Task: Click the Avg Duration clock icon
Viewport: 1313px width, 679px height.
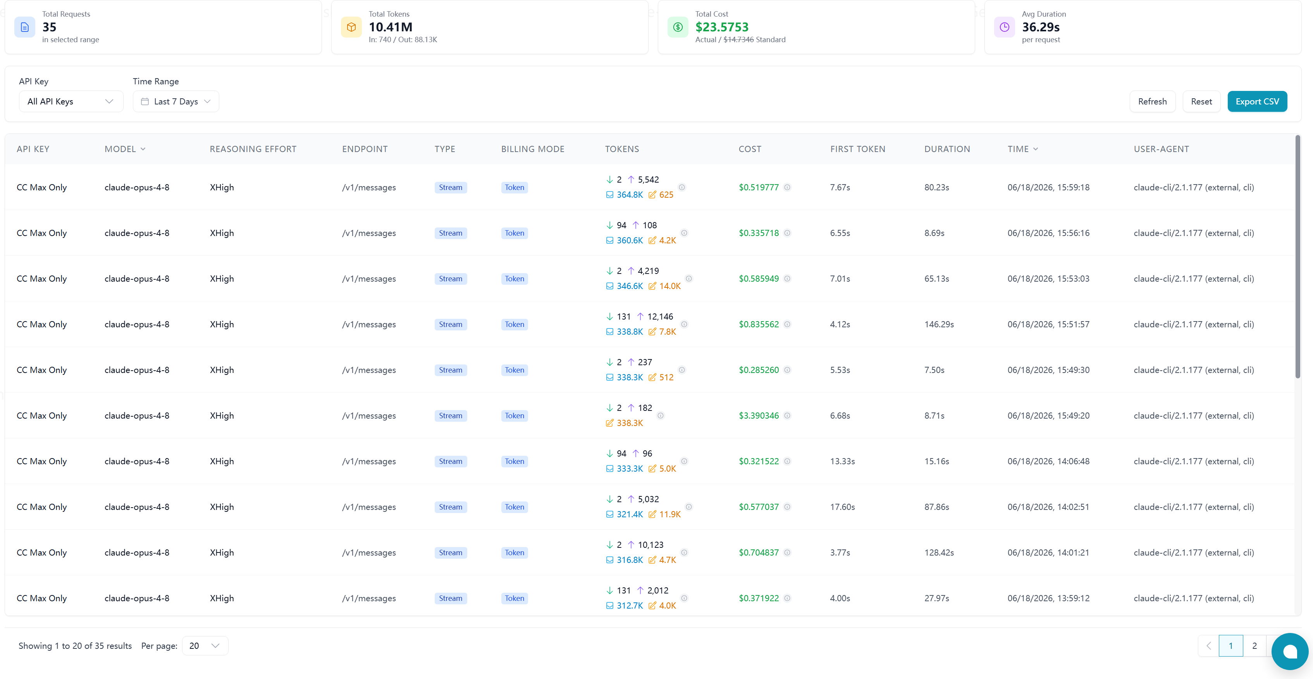Action: pos(1005,27)
